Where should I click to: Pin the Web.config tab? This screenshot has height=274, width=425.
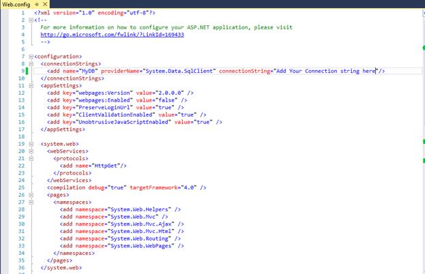(37, 4)
